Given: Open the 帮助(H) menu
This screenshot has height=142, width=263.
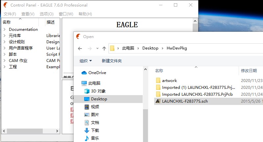Looking at the screenshot, I should [85, 14].
